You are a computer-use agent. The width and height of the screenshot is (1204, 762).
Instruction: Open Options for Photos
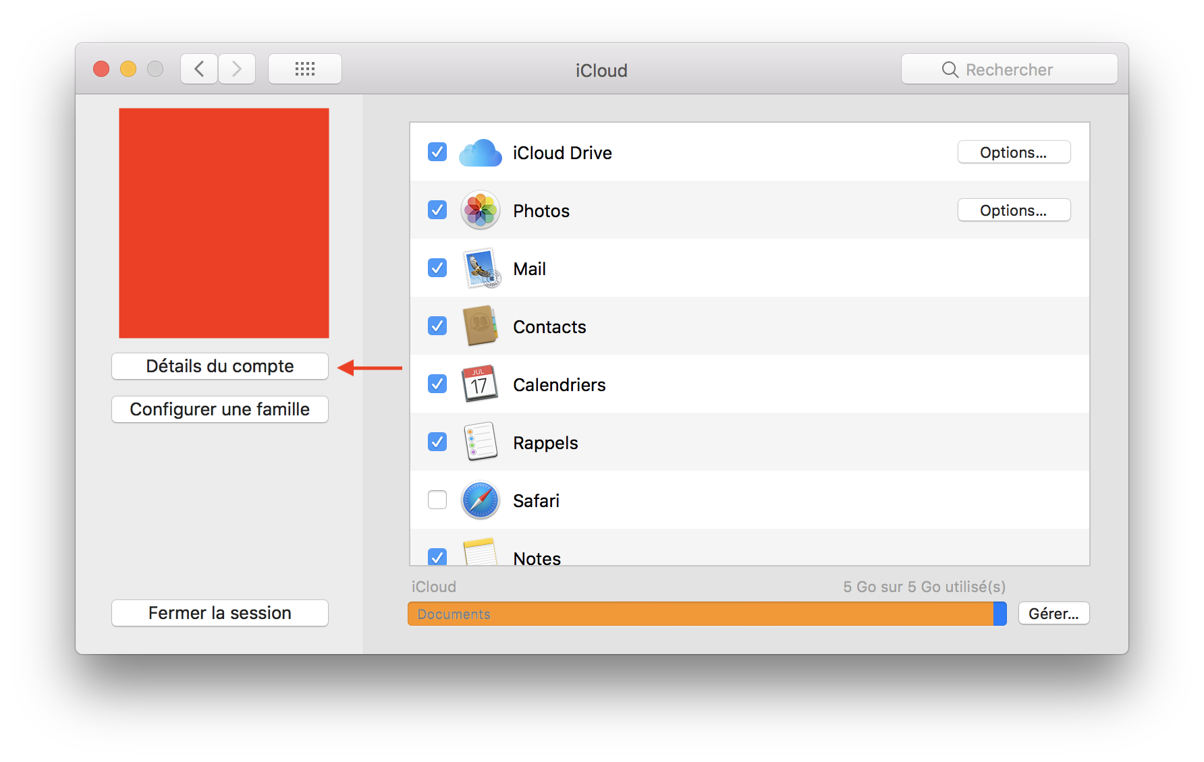[1014, 210]
